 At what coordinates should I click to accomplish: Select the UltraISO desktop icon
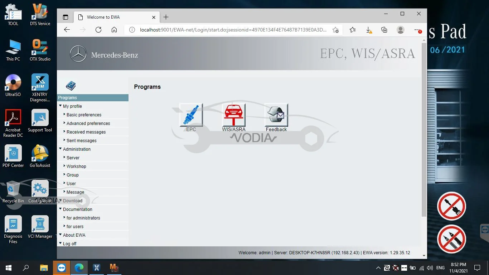pyautogui.click(x=13, y=86)
